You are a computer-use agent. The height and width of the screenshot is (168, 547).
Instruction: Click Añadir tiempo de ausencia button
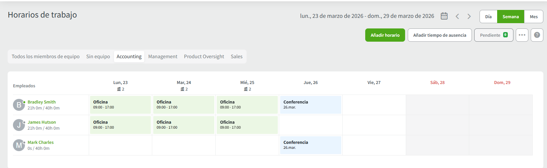coord(439,35)
